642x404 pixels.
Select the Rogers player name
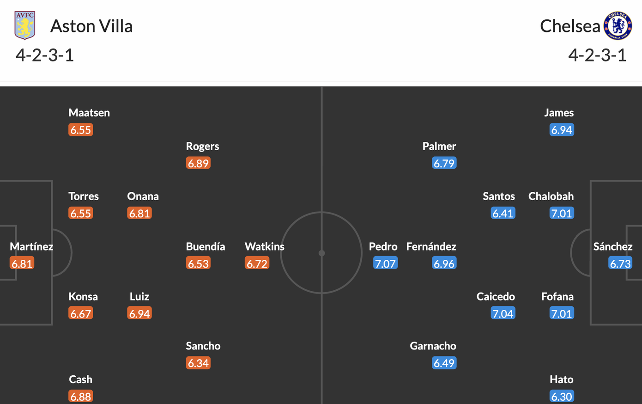click(202, 146)
